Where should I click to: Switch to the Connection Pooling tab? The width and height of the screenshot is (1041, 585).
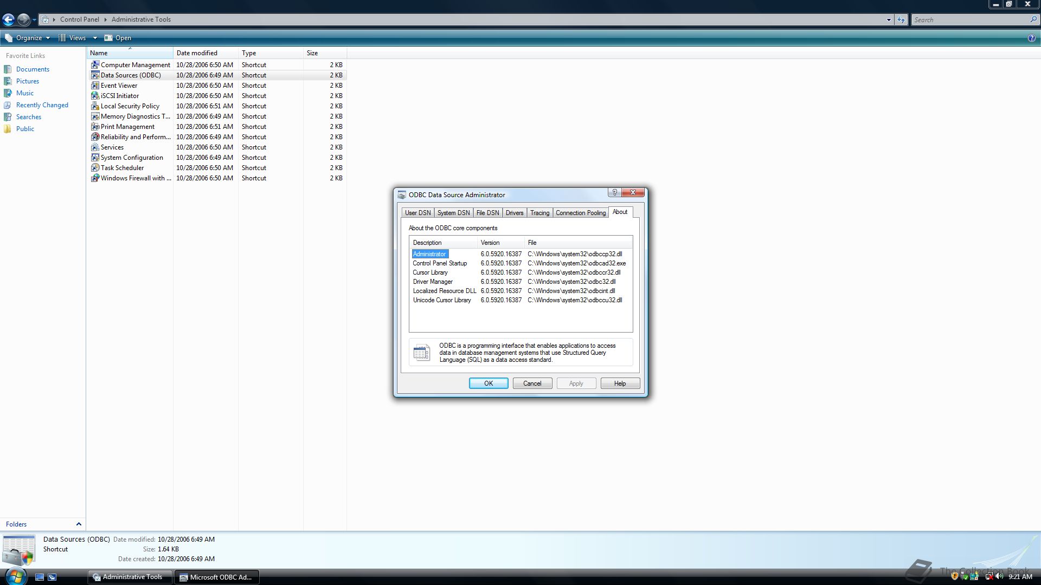click(x=581, y=213)
